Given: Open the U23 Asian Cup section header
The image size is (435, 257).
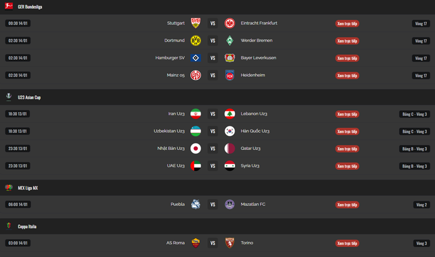Looking at the screenshot, I should click(x=29, y=97).
